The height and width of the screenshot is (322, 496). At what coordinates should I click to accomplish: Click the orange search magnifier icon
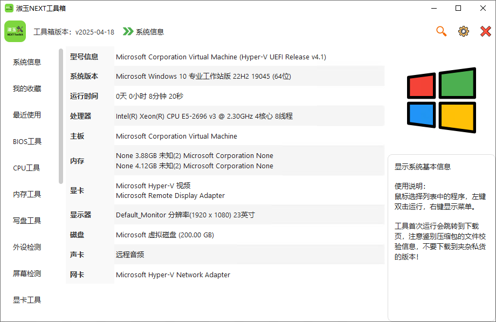(x=441, y=31)
